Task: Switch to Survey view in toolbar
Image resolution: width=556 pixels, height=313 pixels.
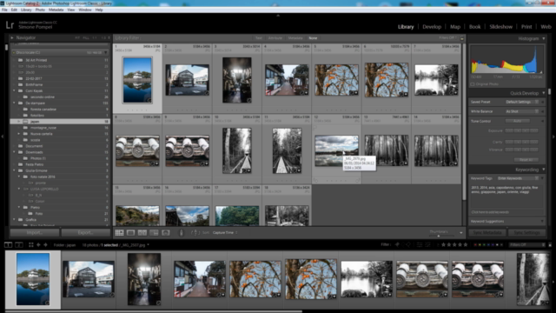Action: (154, 233)
